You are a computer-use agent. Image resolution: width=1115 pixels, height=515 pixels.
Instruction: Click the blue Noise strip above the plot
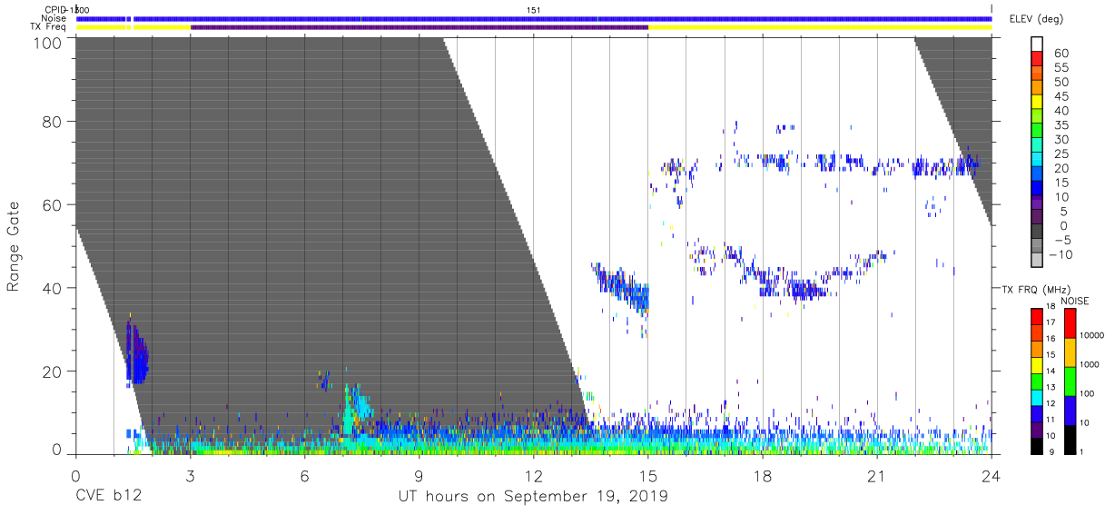click(534, 18)
